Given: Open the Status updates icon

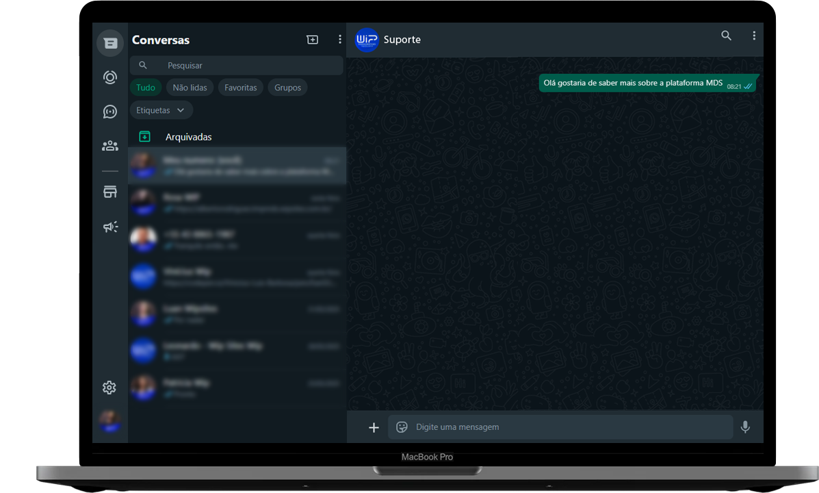Looking at the screenshot, I should (110, 77).
